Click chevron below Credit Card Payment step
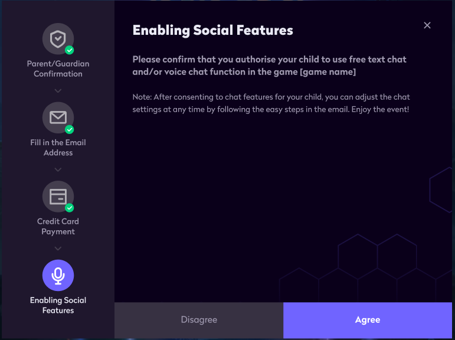The height and width of the screenshot is (340, 455). pyautogui.click(x=58, y=249)
